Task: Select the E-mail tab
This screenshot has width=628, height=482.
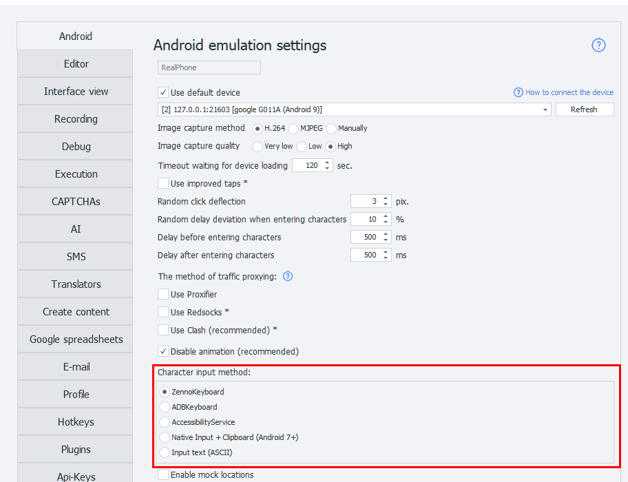Action: [75, 367]
